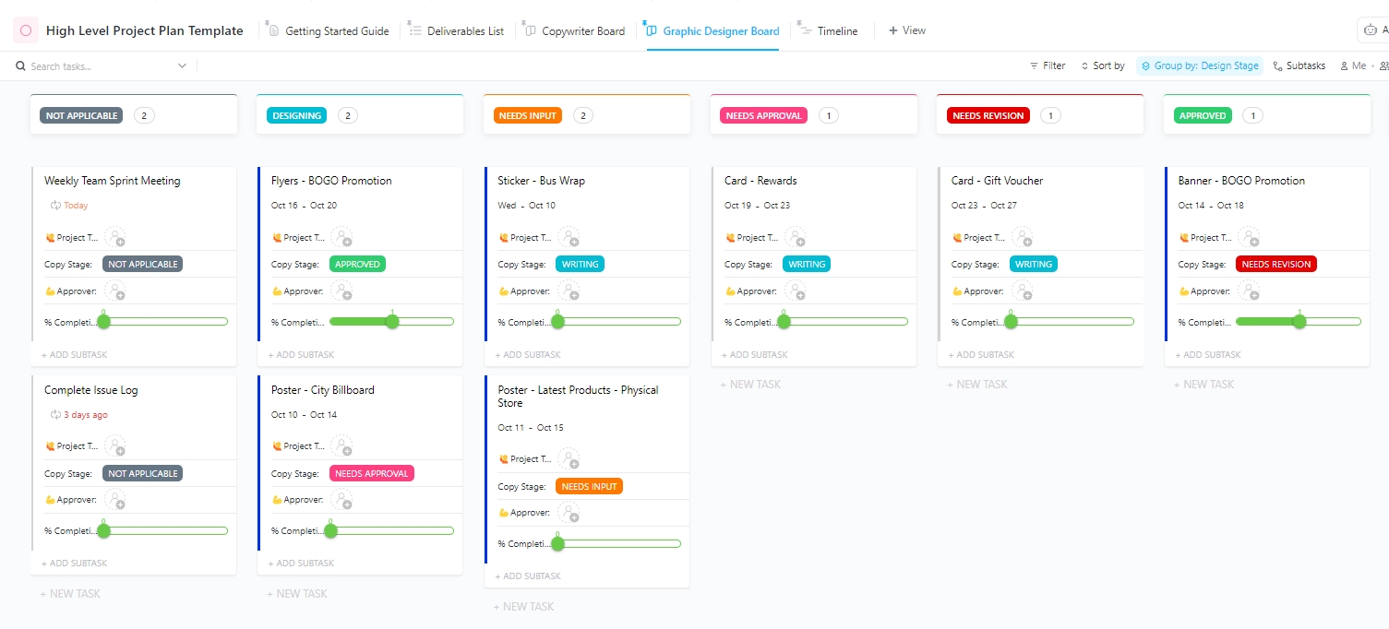1389x629 pixels.
Task: Open the Sort by dropdown
Action: pos(1103,65)
